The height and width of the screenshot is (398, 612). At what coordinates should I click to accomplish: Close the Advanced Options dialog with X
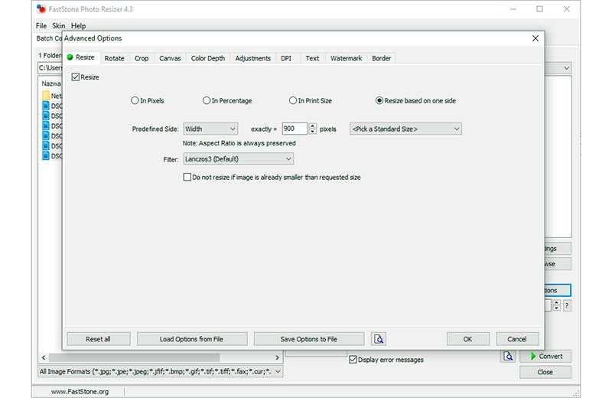point(535,38)
